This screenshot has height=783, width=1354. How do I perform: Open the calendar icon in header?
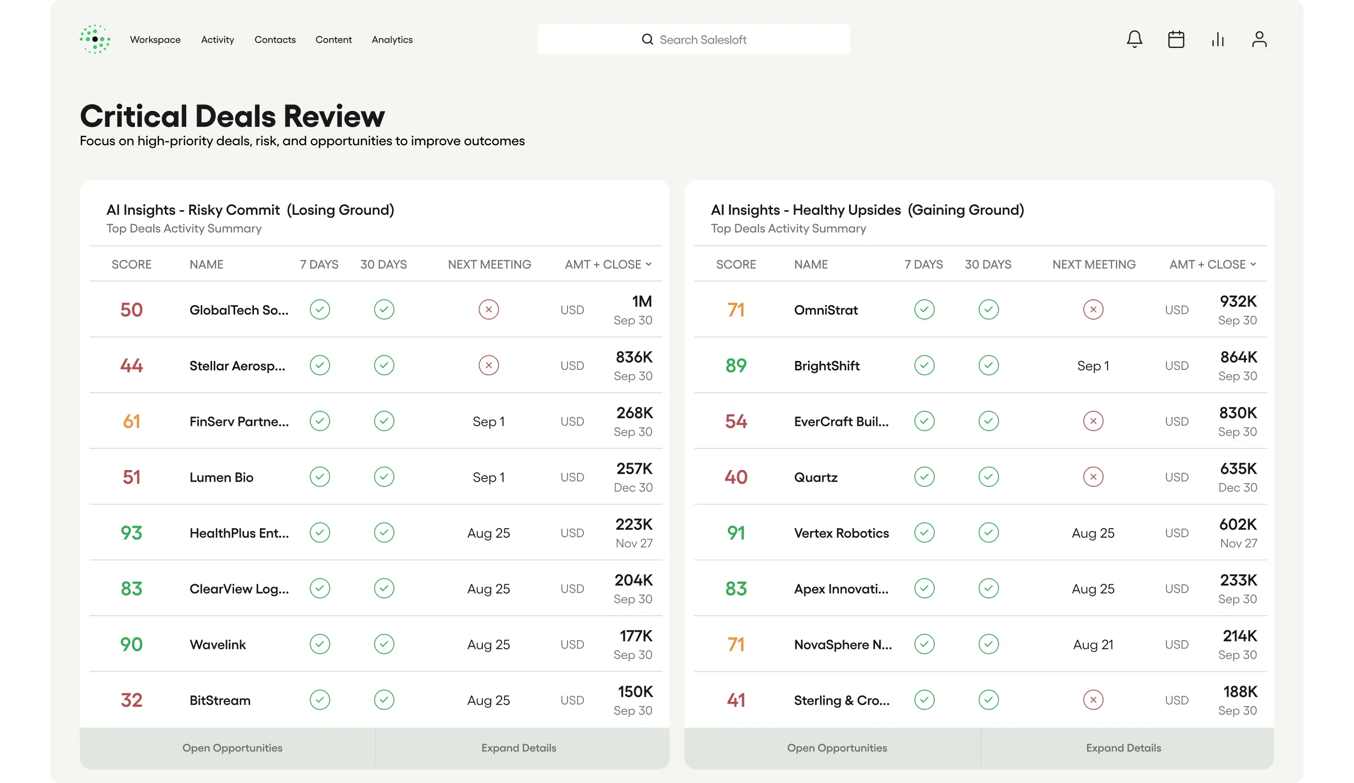coord(1176,39)
